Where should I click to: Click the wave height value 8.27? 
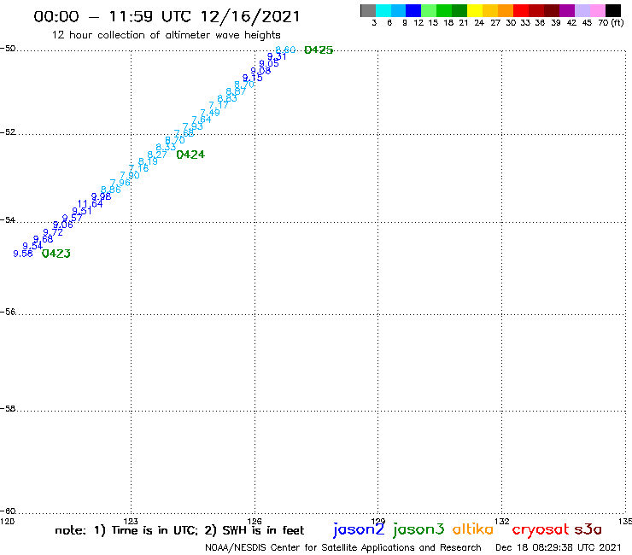(x=157, y=155)
